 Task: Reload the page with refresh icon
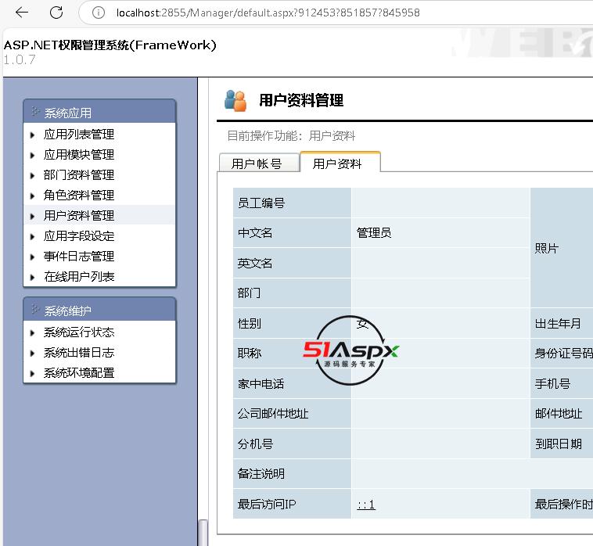coord(56,13)
